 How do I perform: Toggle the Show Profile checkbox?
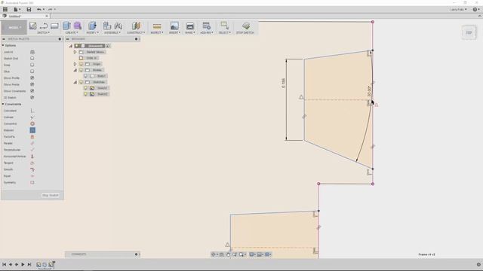(32, 78)
